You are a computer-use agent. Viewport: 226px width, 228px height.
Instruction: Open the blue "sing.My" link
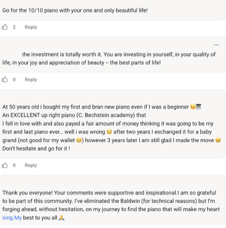[12, 218]
